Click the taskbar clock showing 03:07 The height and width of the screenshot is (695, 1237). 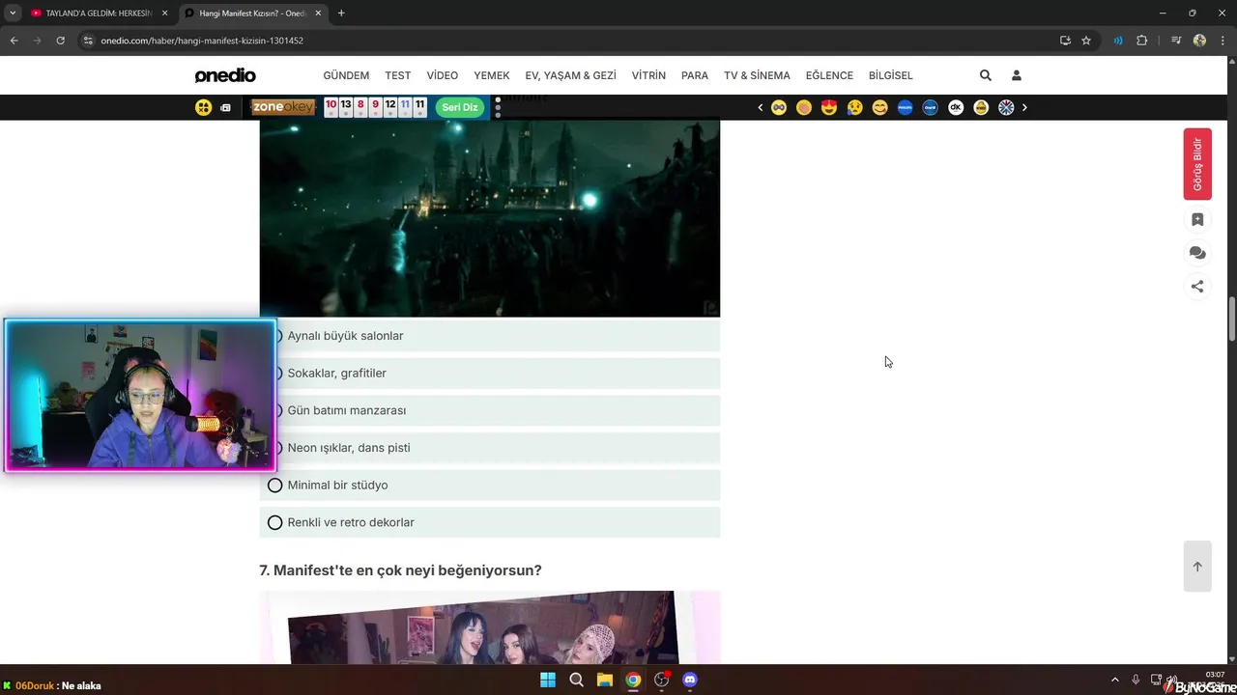(1215, 675)
